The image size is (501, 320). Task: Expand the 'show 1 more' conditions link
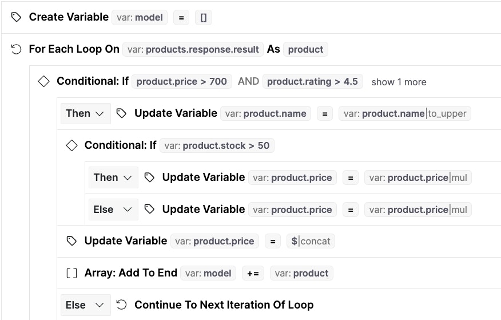click(399, 82)
